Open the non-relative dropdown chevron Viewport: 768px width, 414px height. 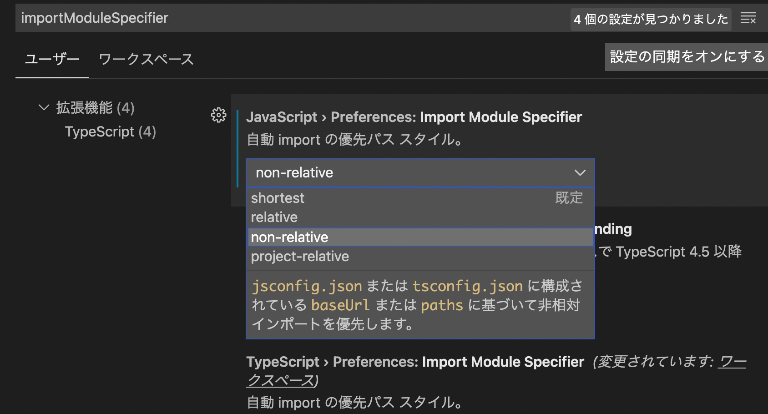[580, 173]
